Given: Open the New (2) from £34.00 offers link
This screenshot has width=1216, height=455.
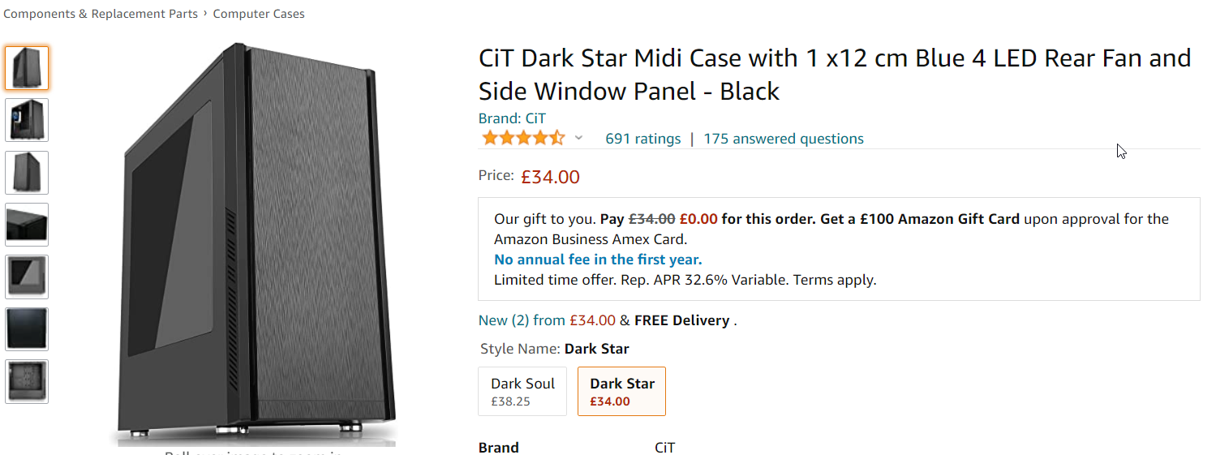Looking at the screenshot, I should point(546,320).
